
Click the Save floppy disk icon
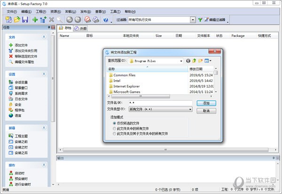click(x=25, y=20)
